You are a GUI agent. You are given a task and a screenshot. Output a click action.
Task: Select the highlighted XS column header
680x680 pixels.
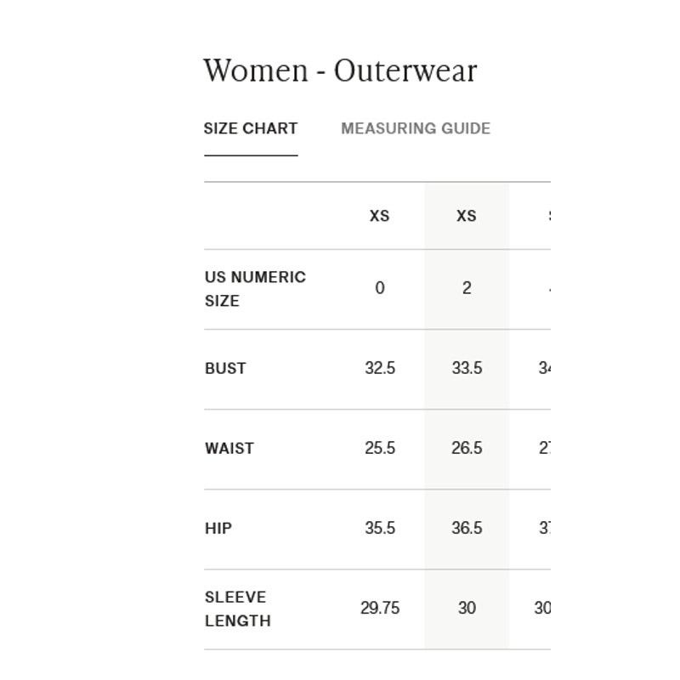[x=467, y=216]
